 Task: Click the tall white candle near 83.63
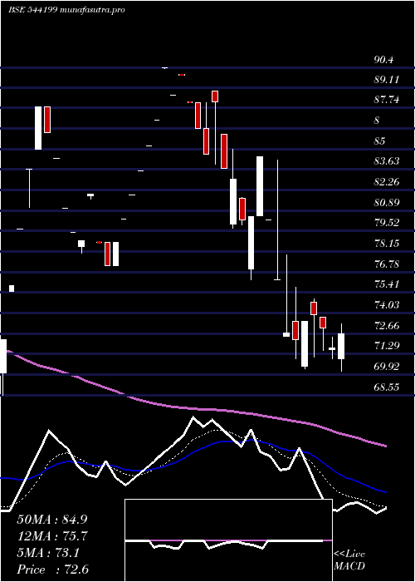tap(260, 186)
